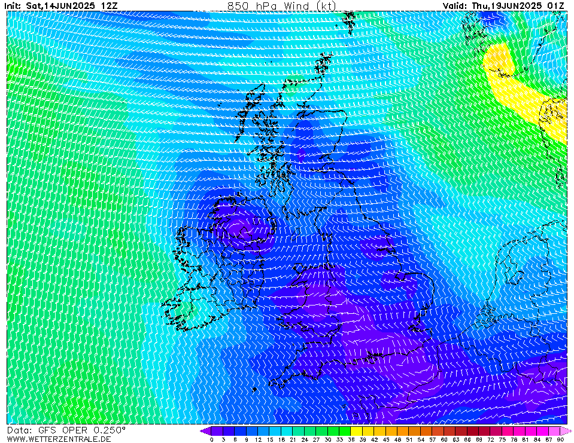
Task: Select the cyan 18–21 kt legend swatch
Action: click(287, 431)
